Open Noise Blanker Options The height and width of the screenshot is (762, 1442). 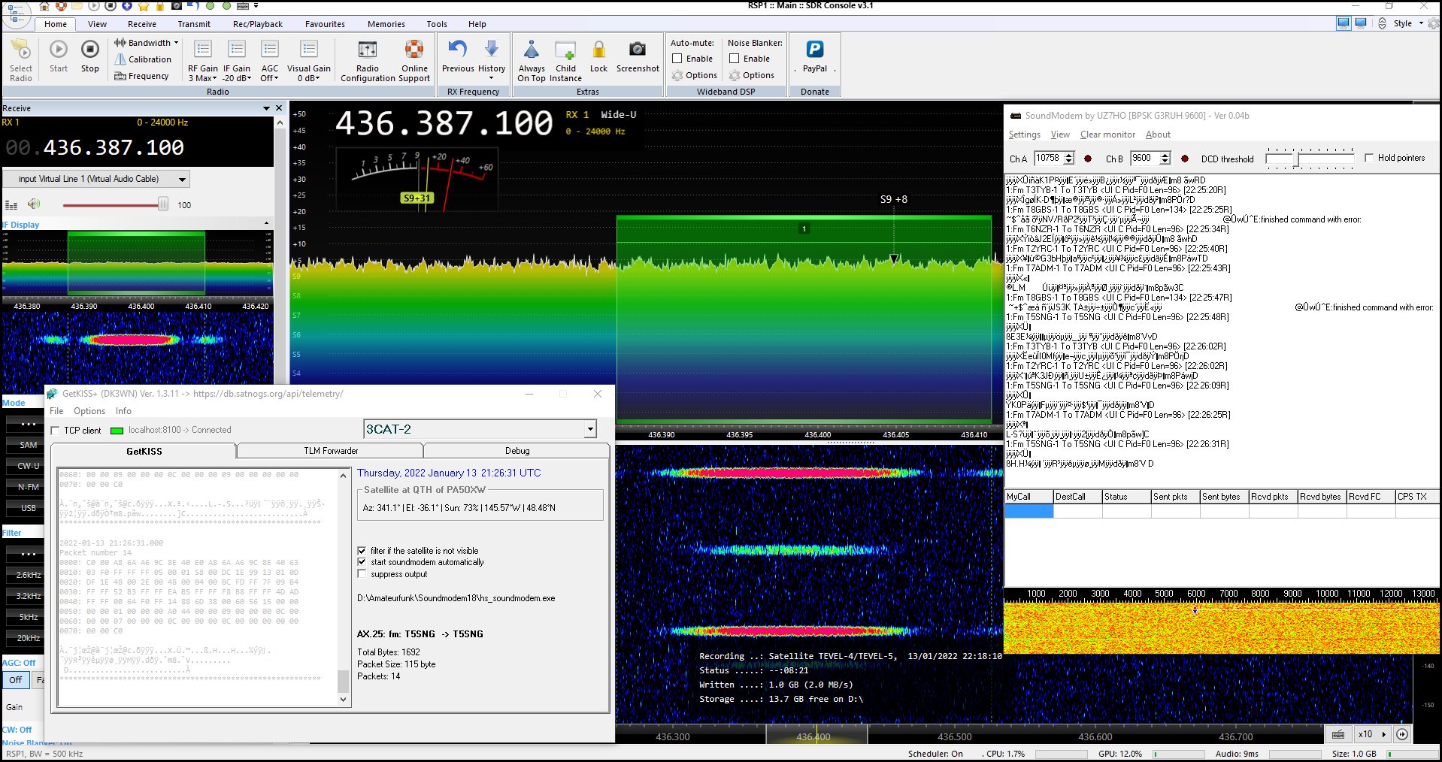(x=751, y=75)
